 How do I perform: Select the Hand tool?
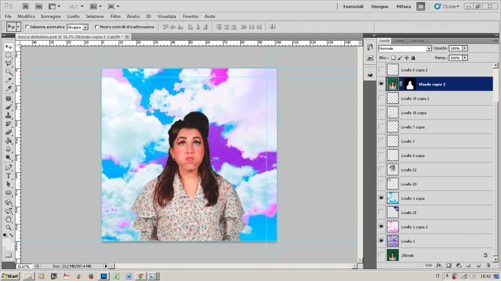(8, 219)
